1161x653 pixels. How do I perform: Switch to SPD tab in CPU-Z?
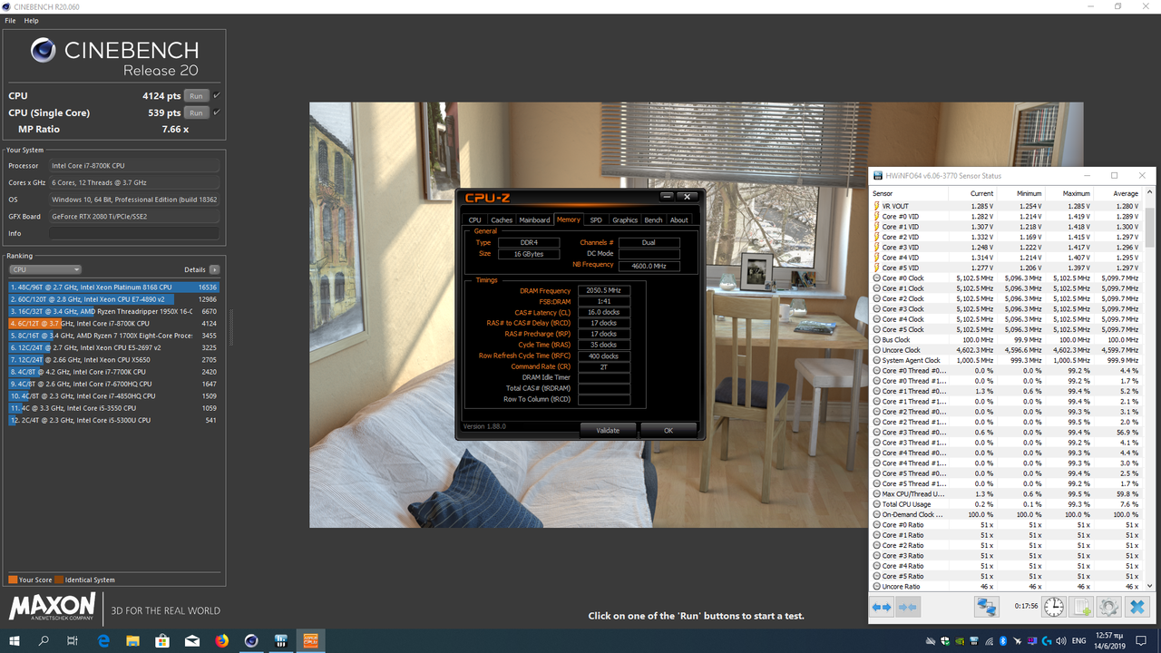click(x=596, y=219)
